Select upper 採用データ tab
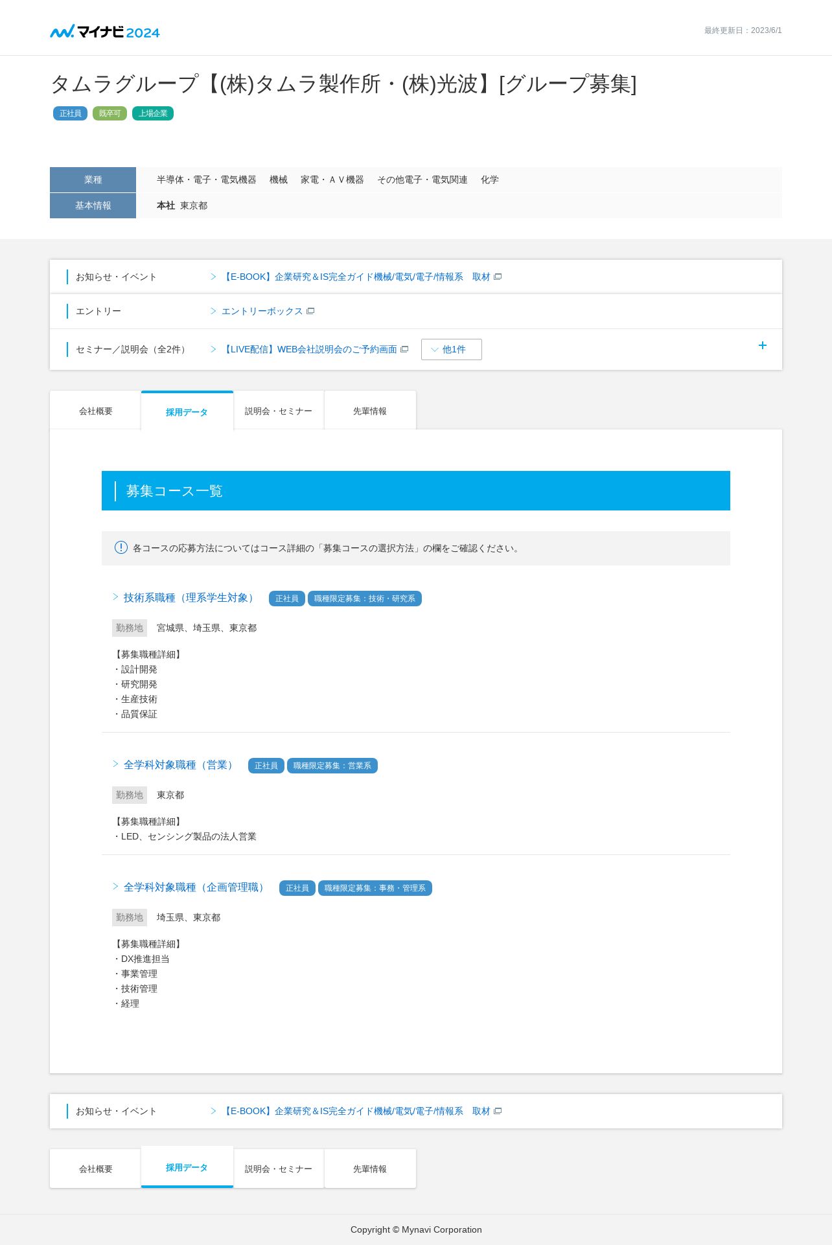 pos(187,411)
